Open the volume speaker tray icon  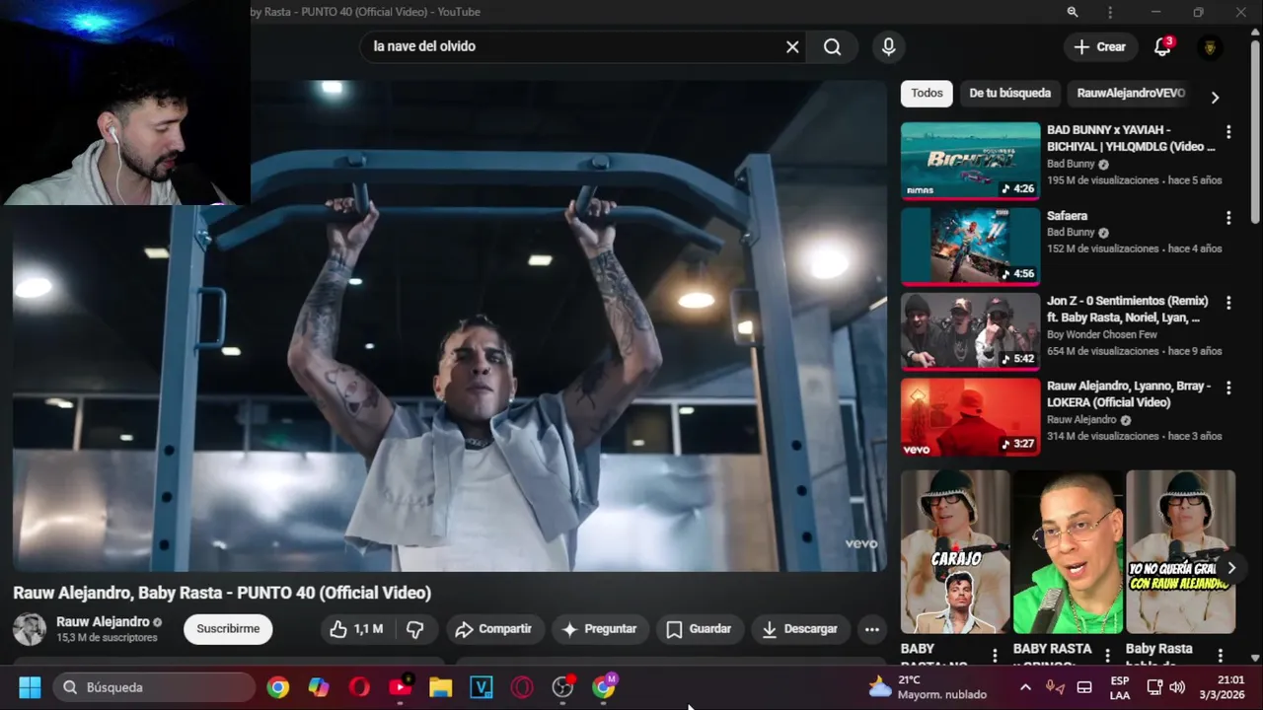(x=1177, y=687)
